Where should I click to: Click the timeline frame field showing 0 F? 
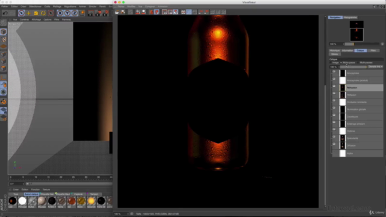point(17,184)
